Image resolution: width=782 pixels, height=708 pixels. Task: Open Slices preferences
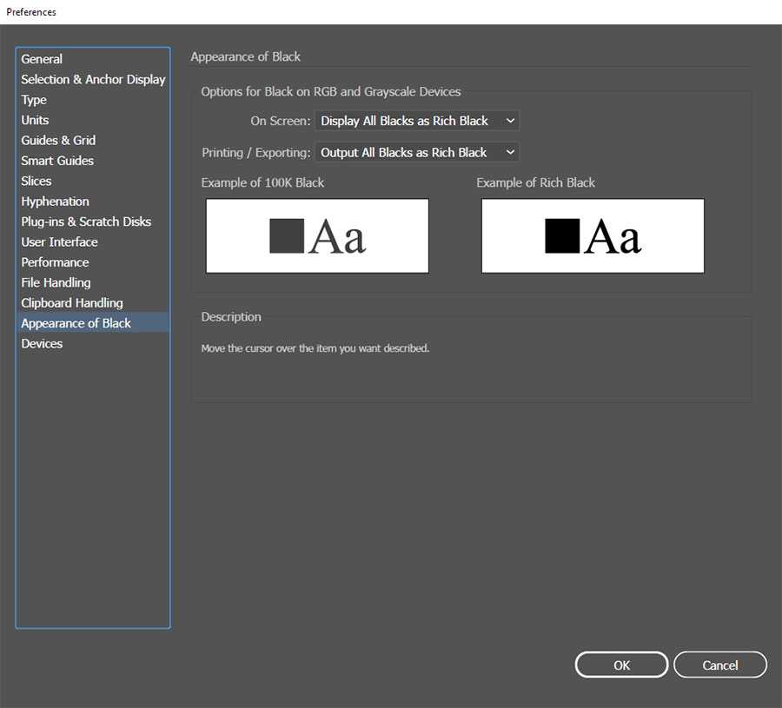coord(36,181)
